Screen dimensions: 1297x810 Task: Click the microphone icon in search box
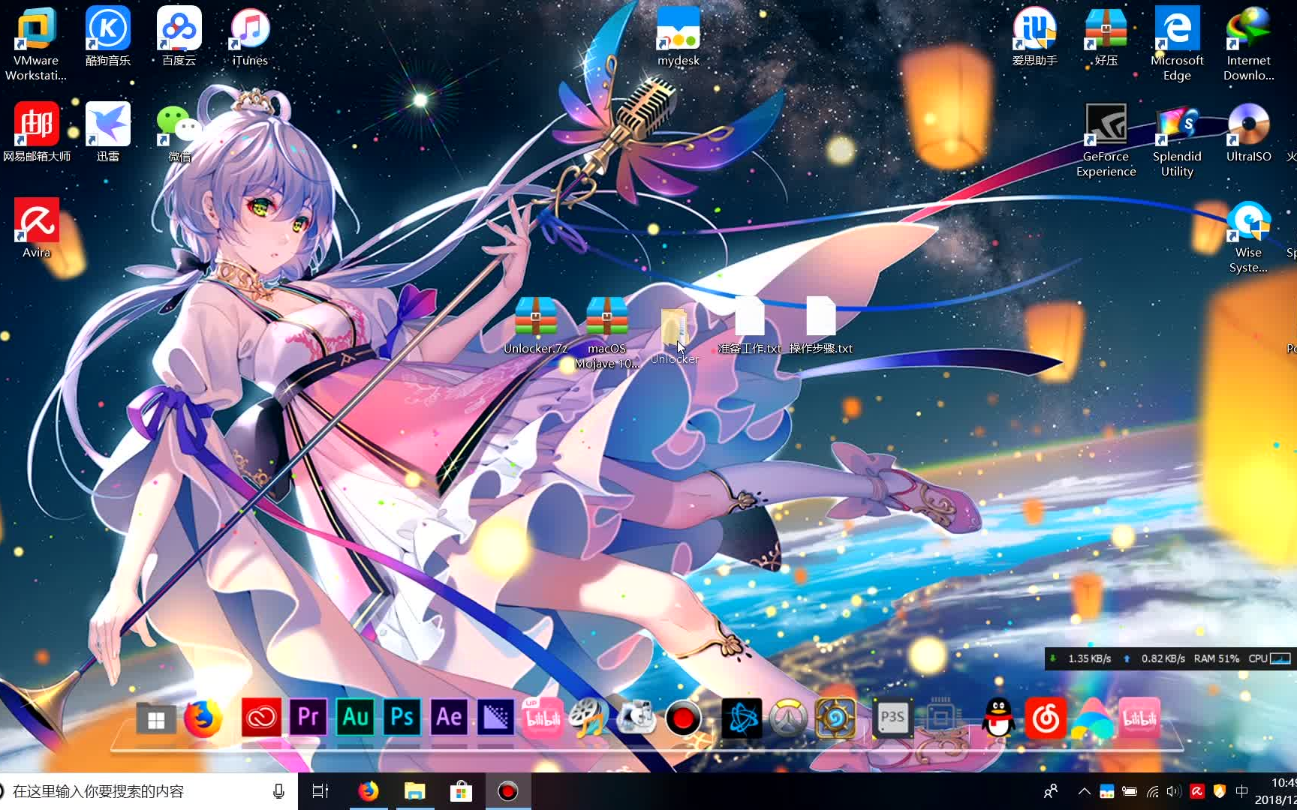click(278, 791)
